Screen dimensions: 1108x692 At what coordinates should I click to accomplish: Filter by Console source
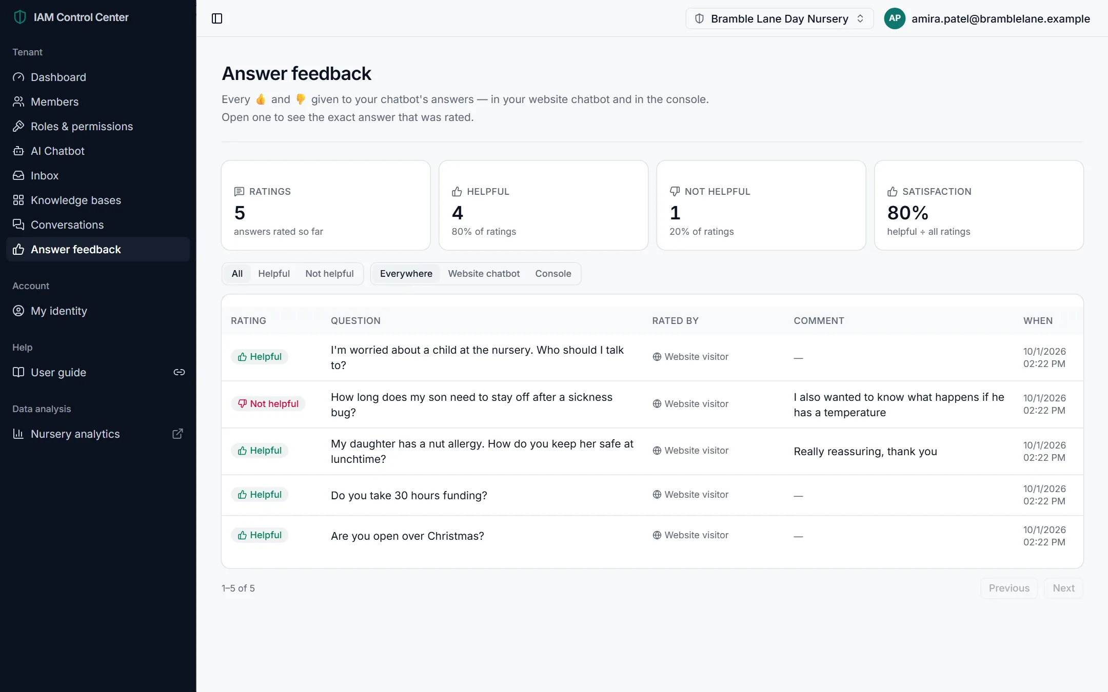point(553,274)
